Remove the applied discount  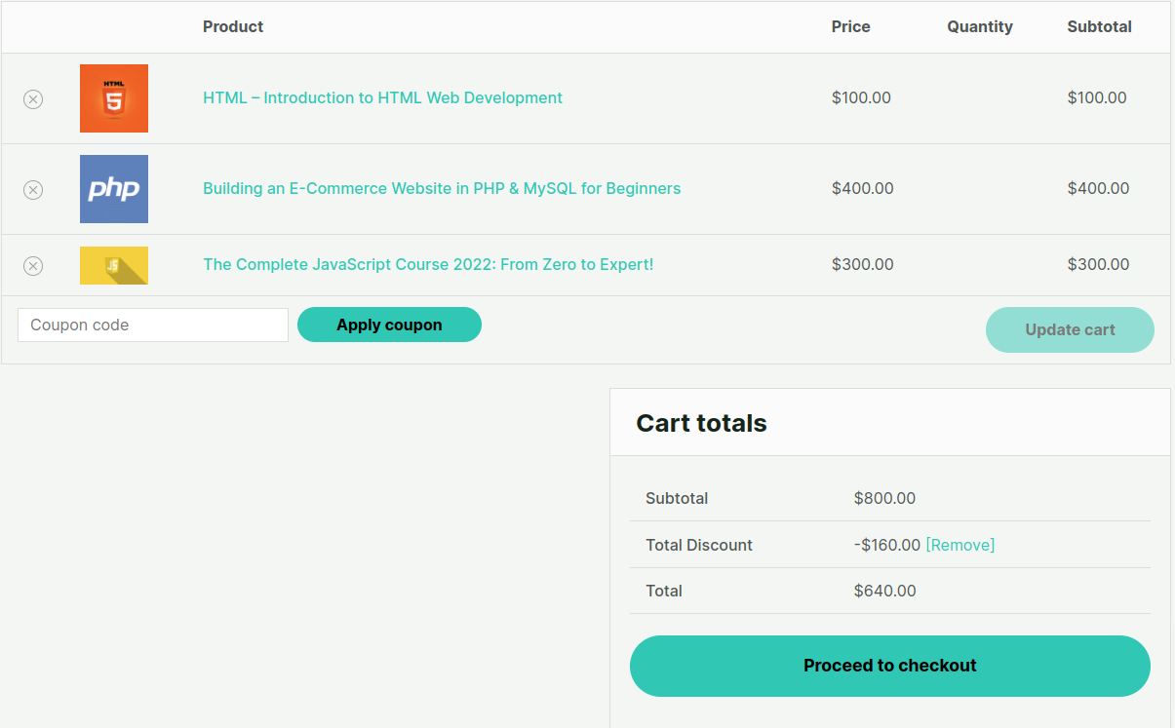tap(960, 545)
